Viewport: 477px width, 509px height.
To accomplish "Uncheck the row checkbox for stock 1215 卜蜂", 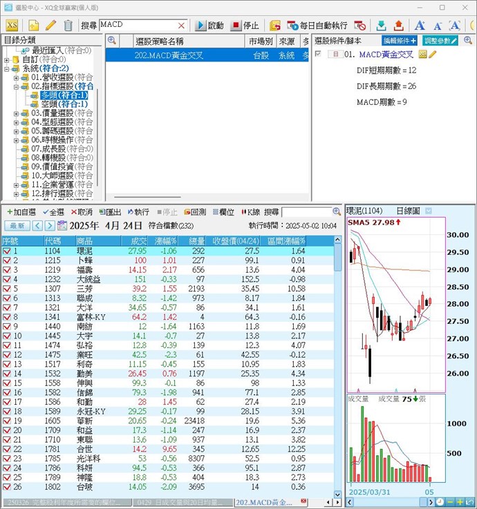I will tap(7, 260).
